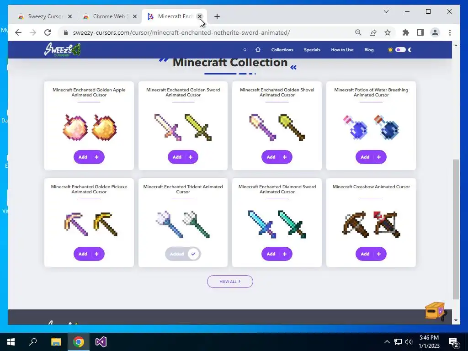The image size is (468, 351).
Task: Open Minecraft Enchanted Golden Pickaxe title link
Action: click(89, 189)
